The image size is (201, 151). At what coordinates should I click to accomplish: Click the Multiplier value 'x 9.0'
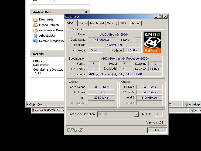(101, 92)
